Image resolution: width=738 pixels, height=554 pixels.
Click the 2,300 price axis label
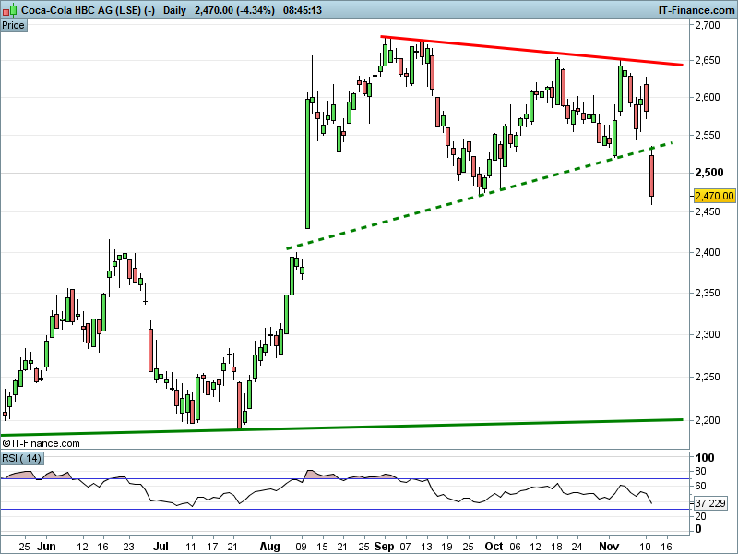coord(708,334)
